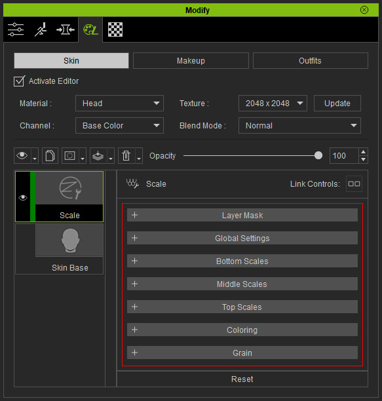Click the Update button
The height and width of the screenshot is (401, 382).
point(337,104)
